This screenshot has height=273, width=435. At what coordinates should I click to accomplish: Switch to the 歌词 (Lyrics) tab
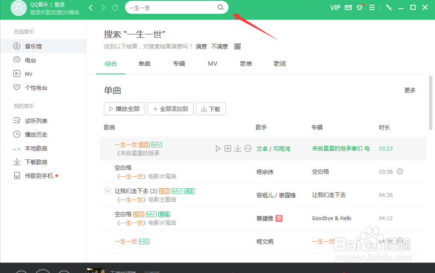click(x=279, y=63)
